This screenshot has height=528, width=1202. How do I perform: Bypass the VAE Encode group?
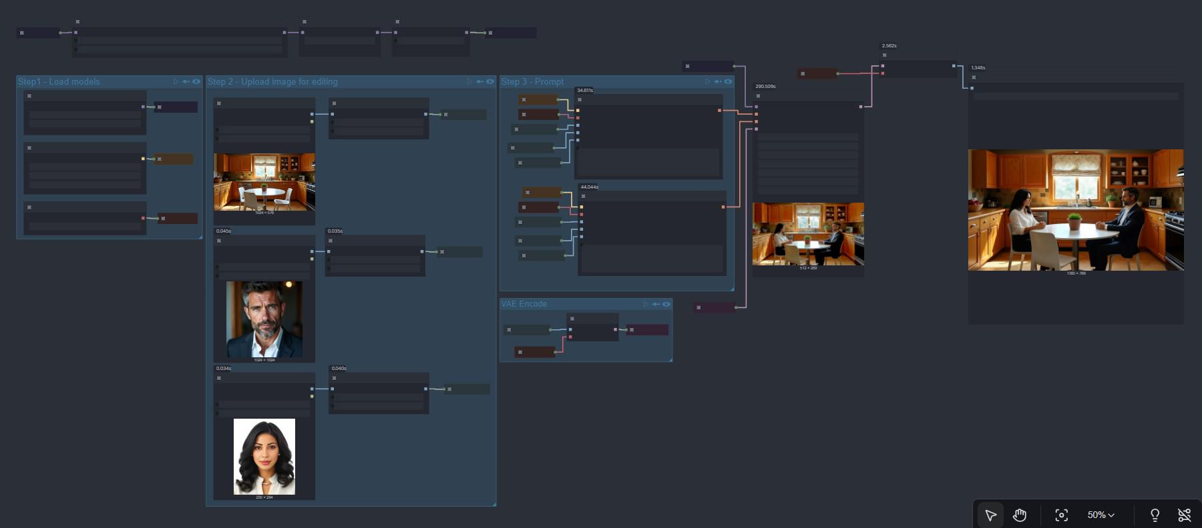click(x=656, y=304)
